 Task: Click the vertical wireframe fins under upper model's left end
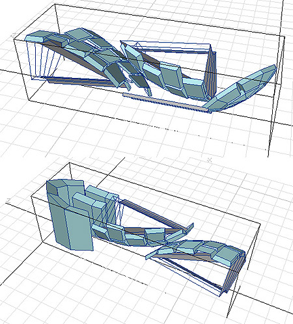click(x=41, y=60)
